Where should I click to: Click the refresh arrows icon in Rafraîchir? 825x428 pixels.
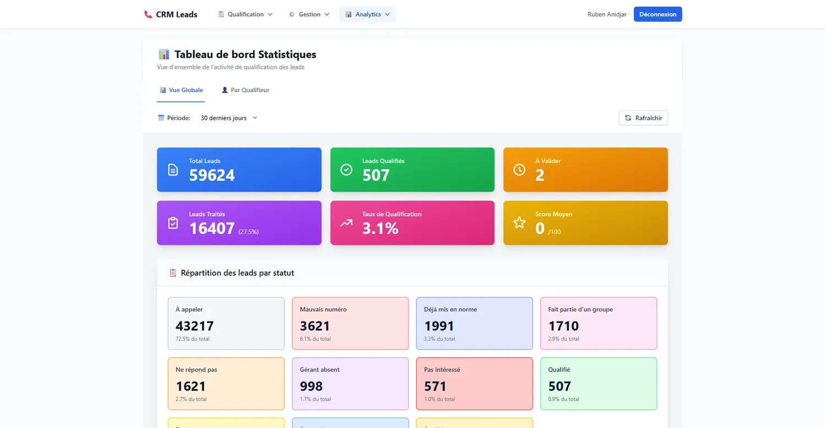[628, 118]
